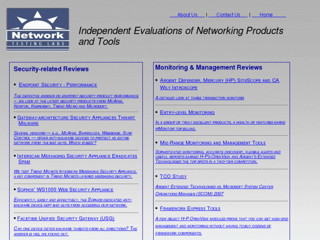Screen dimensions: 320x240
Task: Click 'Efficiently, easily and effectively' Sophos description
Action: pos(73,203)
